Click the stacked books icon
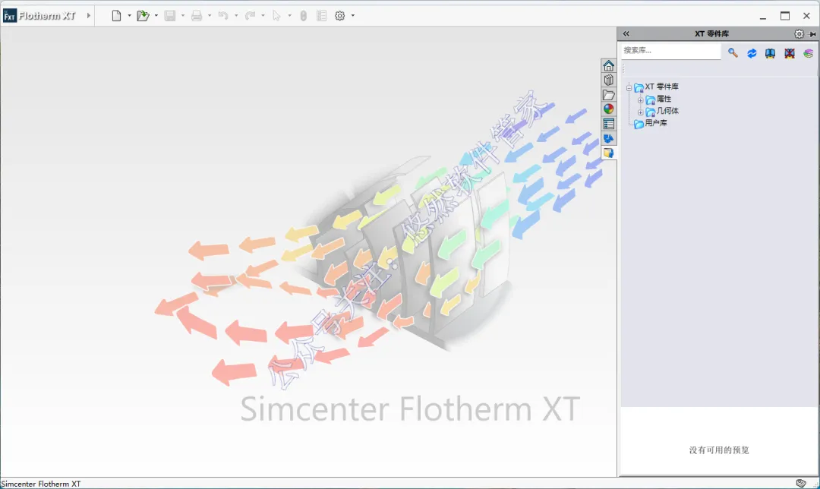820x489 pixels. point(808,53)
